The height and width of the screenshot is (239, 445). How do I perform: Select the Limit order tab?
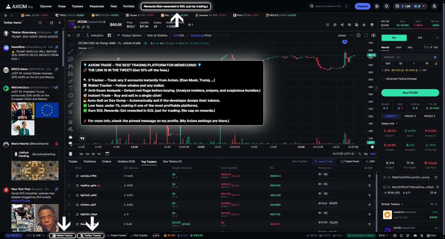click(398, 47)
